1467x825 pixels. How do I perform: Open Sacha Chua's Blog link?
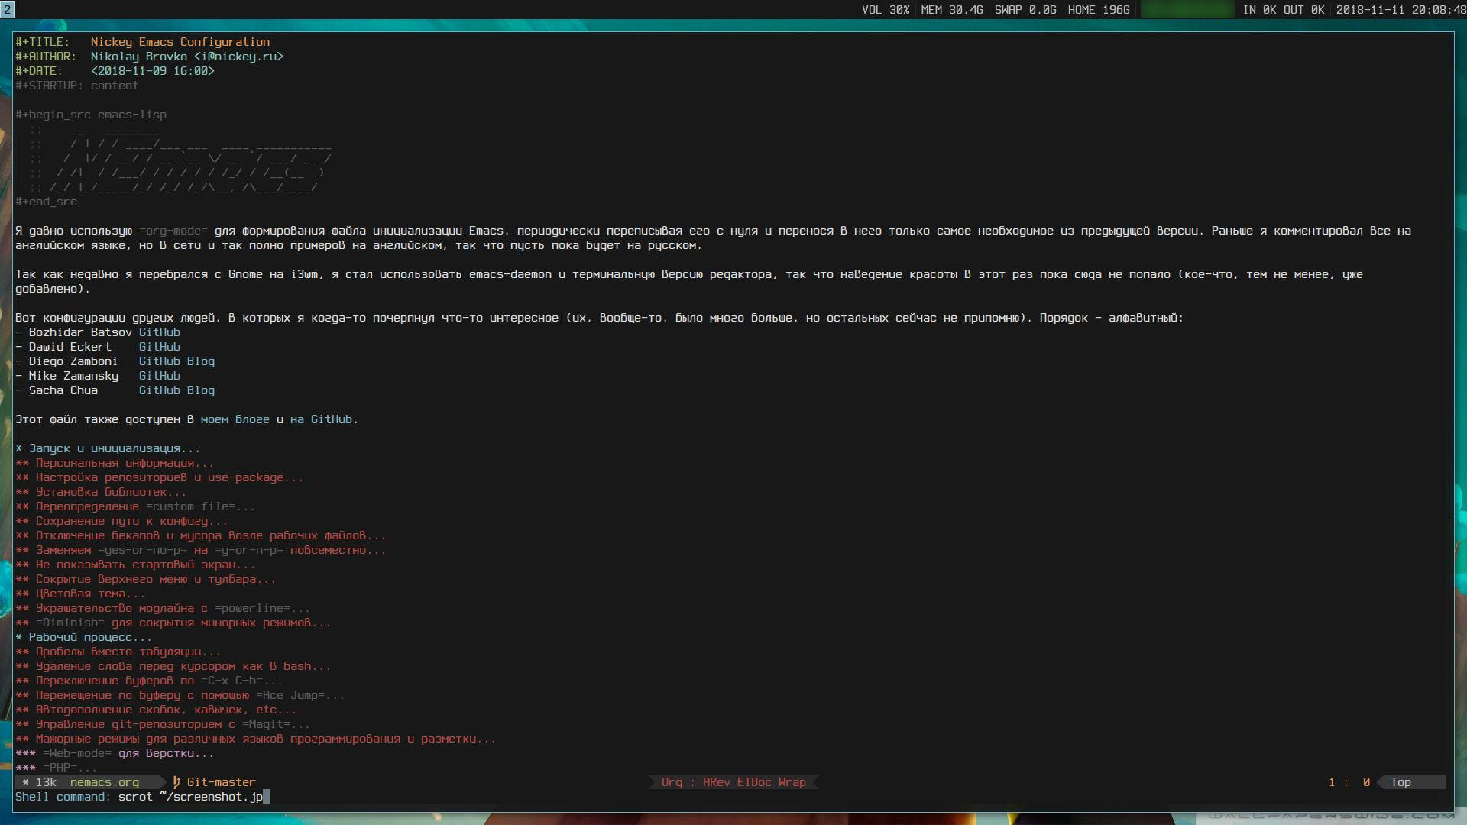tap(200, 390)
